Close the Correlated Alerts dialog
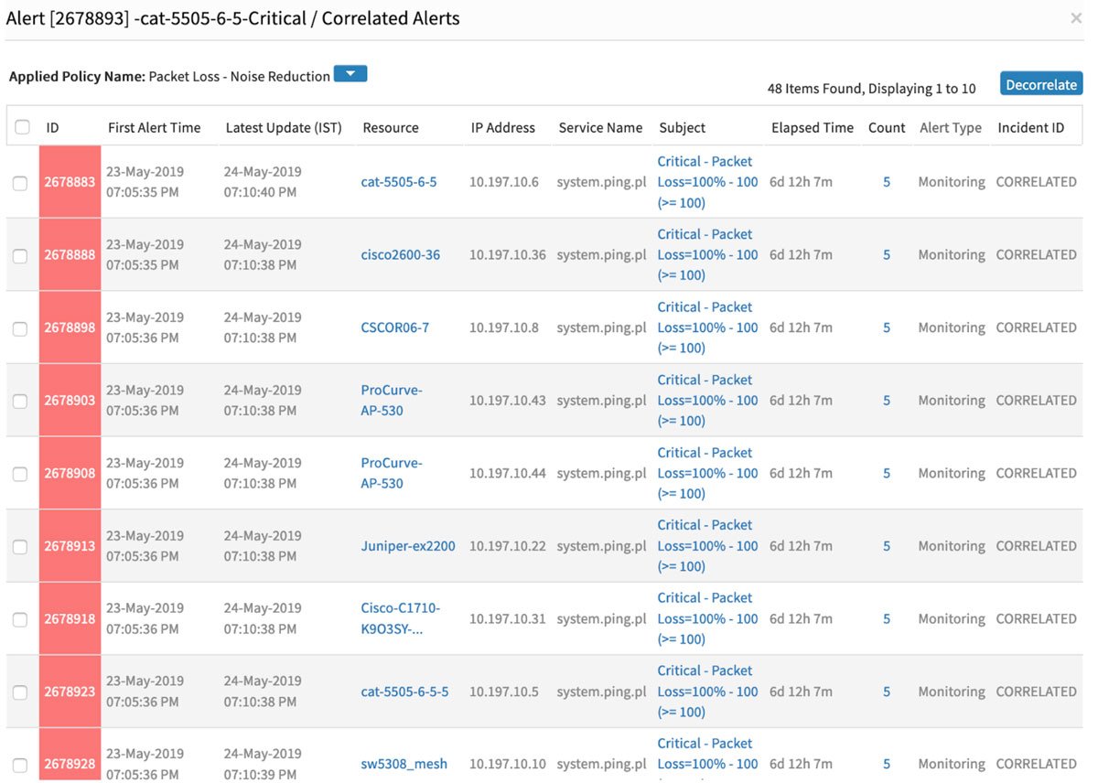This screenshot has width=1098, height=783. (1076, 17)
